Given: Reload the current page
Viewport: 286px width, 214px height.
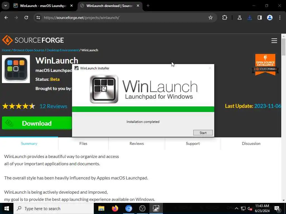Looking at the screenshot, I should pyautogui.click(x=26, y=18).
